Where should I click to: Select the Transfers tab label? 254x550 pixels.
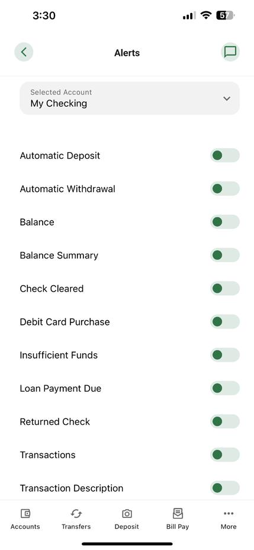(76, 526)
